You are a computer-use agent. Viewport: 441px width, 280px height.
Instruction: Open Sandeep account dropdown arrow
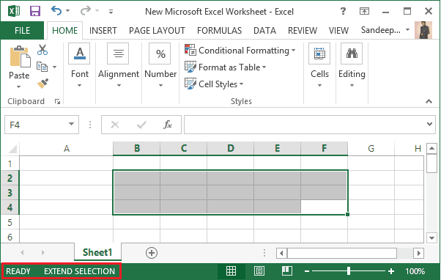tap(407, 29)
